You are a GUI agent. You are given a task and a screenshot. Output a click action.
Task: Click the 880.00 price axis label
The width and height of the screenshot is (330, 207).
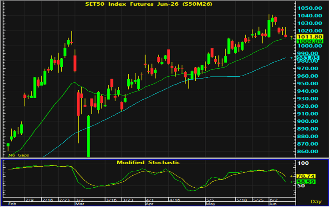pyautogui.click(x=308, y=136)
